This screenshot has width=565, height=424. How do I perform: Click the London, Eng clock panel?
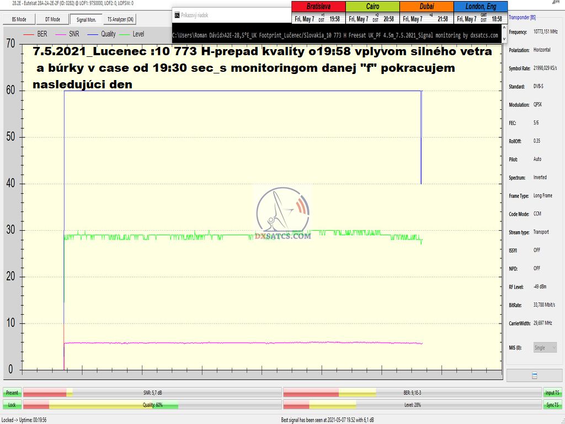[479, 13]
